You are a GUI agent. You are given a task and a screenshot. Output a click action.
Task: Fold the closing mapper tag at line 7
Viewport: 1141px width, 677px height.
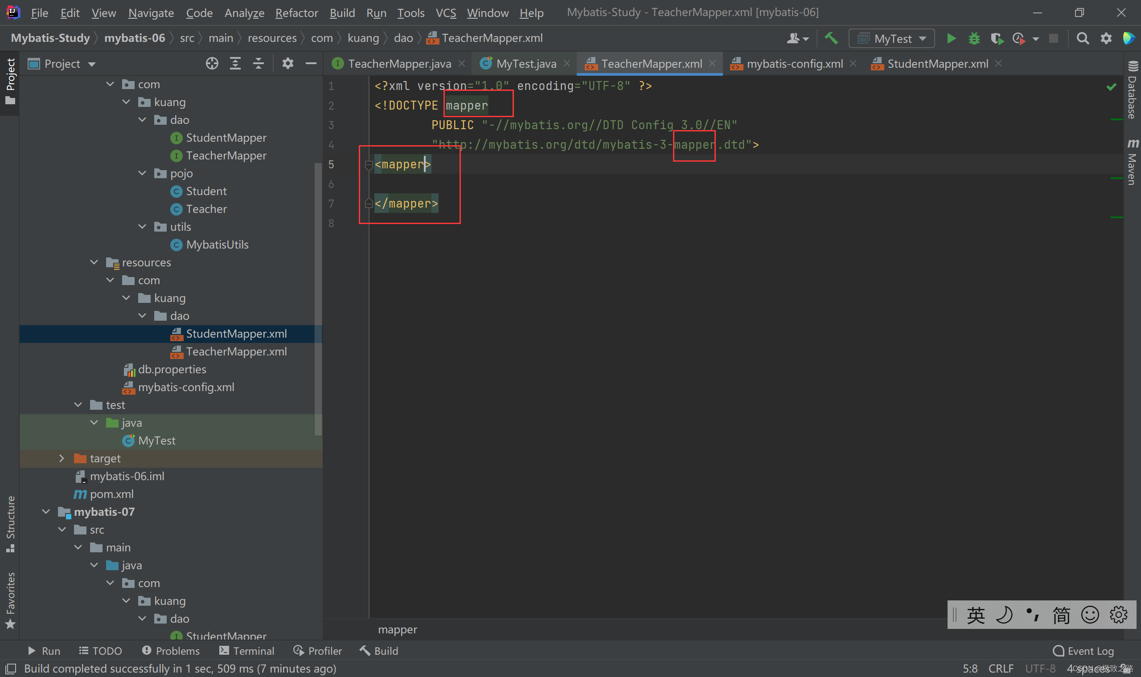[x=369, y=204]
